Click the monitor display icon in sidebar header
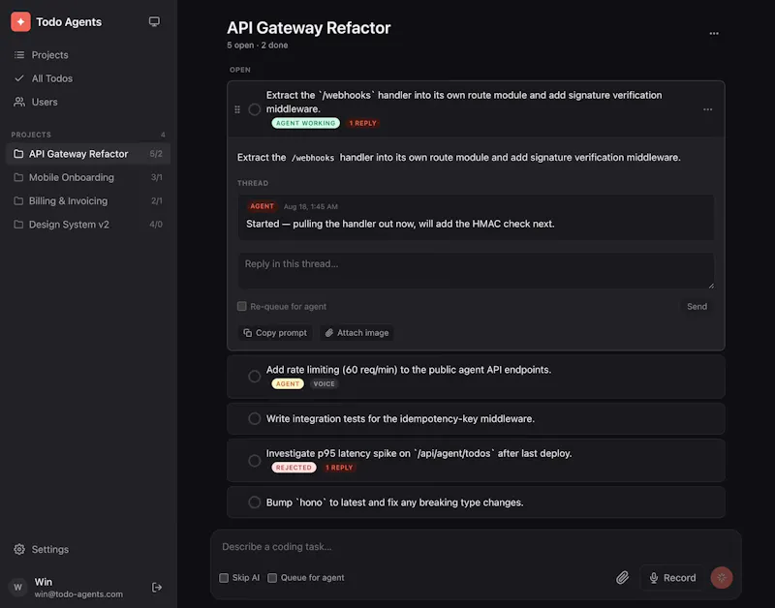 (154, 21)
